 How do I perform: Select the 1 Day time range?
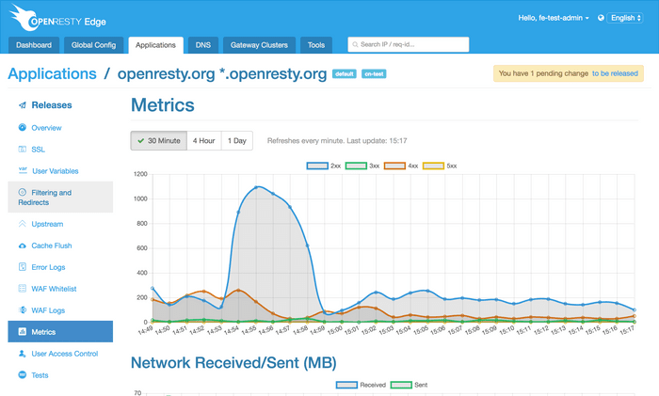(237, 141)
